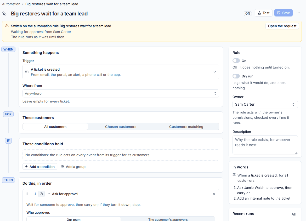The image size is (306, 221).
Task: Click "Ask Jamie Walsh to approve" summary line
Action: (x=265, y=190)
